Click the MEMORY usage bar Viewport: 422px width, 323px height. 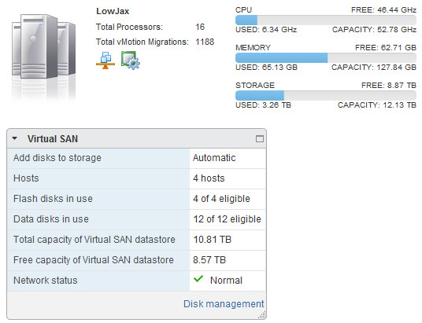coord(326,58)
